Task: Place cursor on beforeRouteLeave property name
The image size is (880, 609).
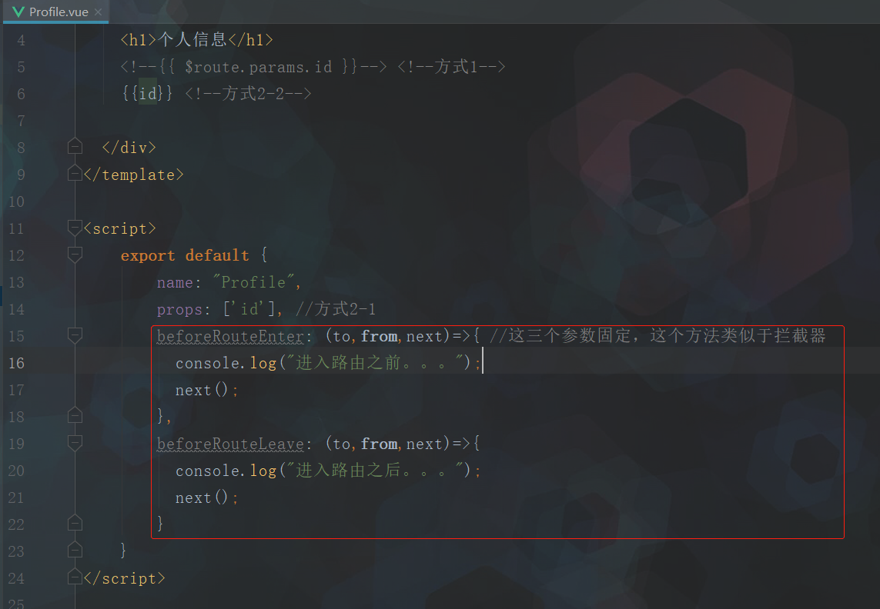Action: [x=231, y=444]
